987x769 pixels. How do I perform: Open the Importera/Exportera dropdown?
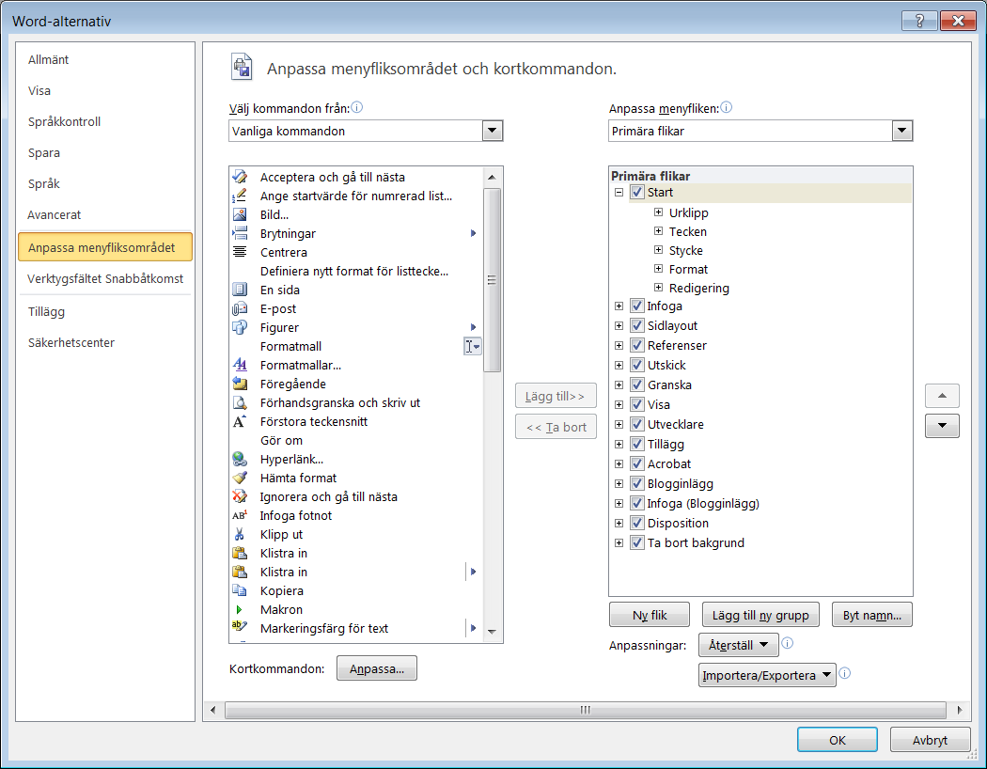pos(767,675)
